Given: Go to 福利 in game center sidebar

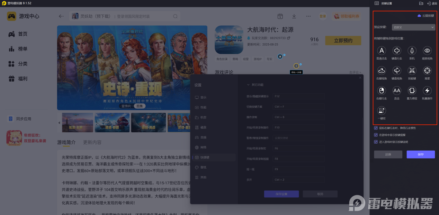Looking at the screenshot, I should coord(18,79).
